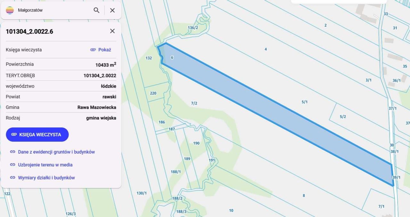Select parcel 132 on the map
The width and height of the screenshot is (410, 217).
pos(149,58)
